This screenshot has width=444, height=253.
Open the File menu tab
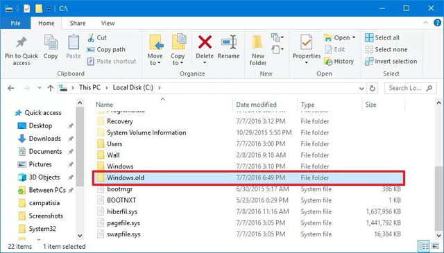[15, 23]
